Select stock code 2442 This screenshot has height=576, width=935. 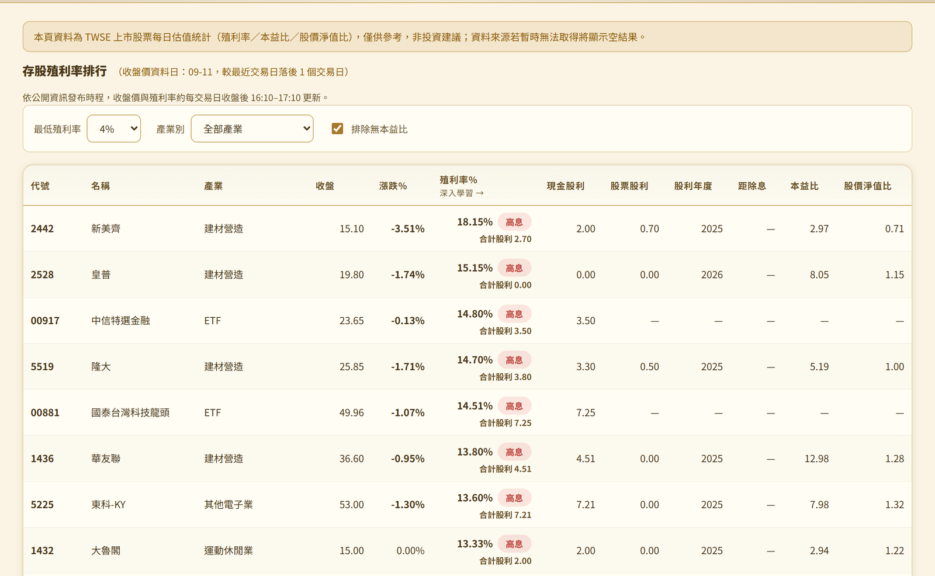(x=42, y=229)
